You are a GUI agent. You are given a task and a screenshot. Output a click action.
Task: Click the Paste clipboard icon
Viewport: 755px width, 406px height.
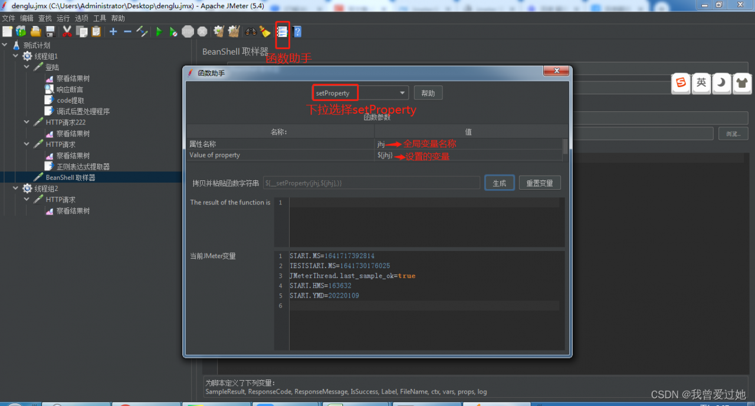[x=96, y=32]
